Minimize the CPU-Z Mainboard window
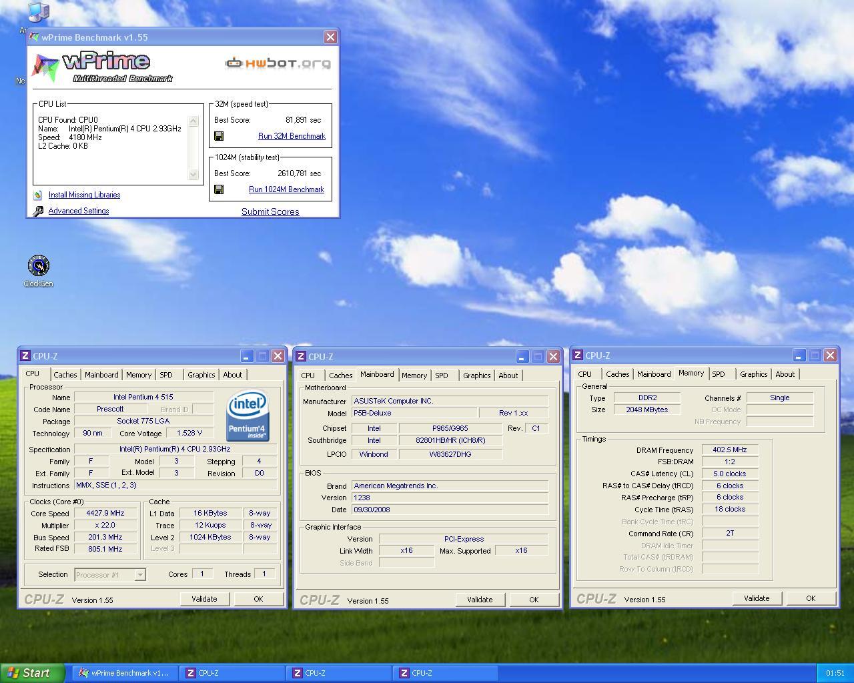Screen dimensions: 854x683 522,357
